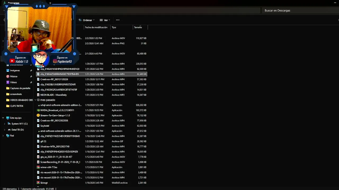Collapse the El mes pasado group
The image size is (339, 190).
[x=35, y=100]
